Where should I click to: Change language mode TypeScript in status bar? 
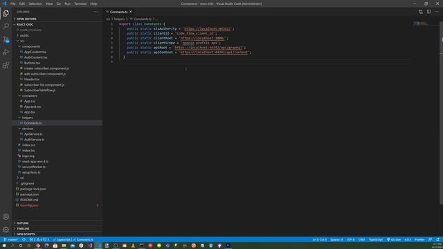[x=376, y=239]
